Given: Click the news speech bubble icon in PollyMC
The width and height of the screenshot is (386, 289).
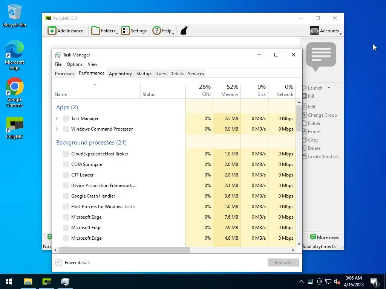Looking at the screenshot, I should pyautogui.click(x=321, y=57).
